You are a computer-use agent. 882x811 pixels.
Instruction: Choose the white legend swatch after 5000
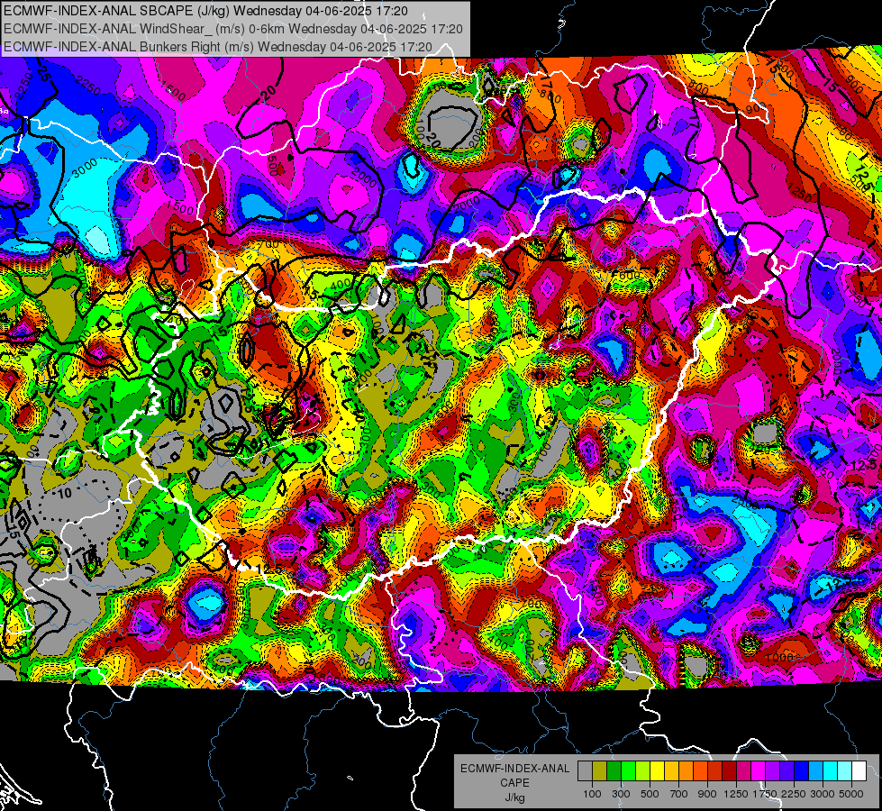(x=859, y=771)
